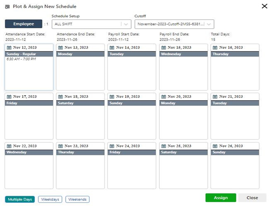
Task: Toggle the Weekends selection filter
Action: (x=77, y=199)
